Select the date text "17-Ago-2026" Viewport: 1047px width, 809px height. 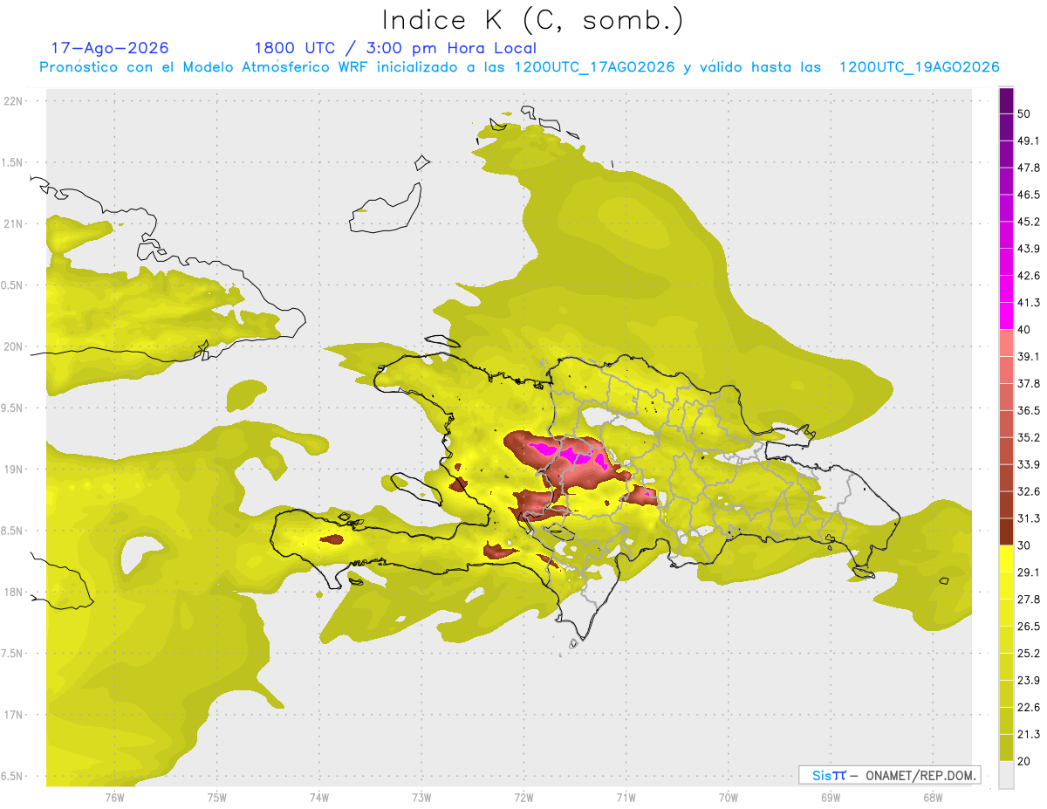click(x=110, y=48)
